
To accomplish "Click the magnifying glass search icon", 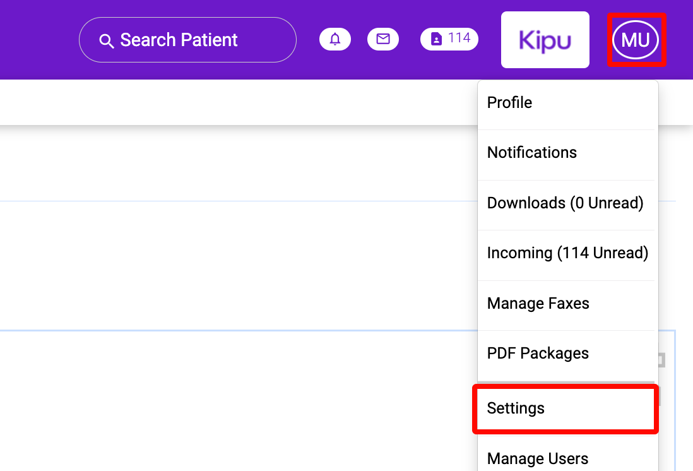I will pyautogui.click(x=107, y=41).
